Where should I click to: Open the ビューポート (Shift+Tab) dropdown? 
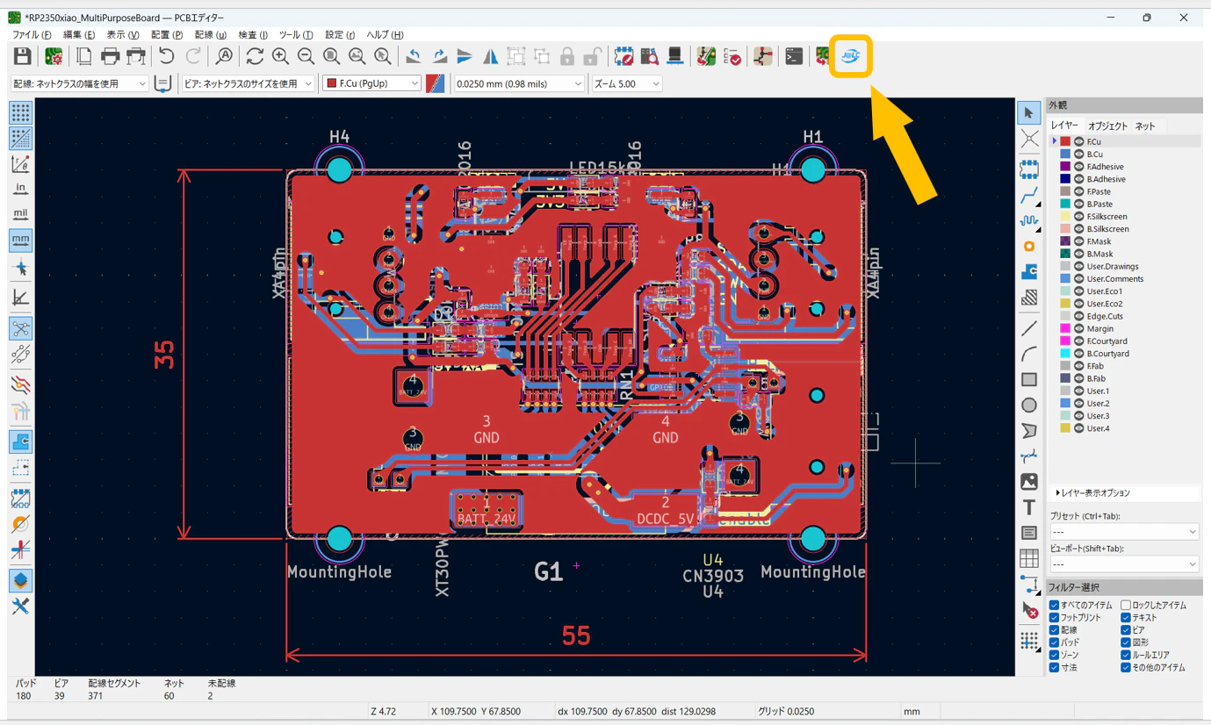(x=1124, y=563)
